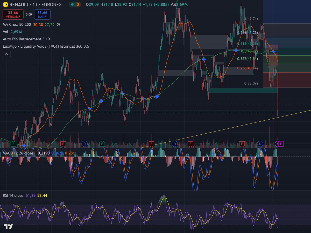This screenshot has width=311, height=233.
Task: Select the Vol indicator legend
Action: click(5, 32)
